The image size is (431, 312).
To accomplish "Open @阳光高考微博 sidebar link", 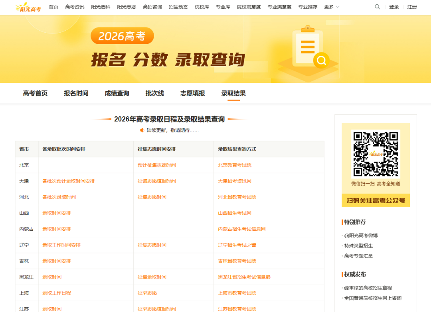I will pos(361,235).
